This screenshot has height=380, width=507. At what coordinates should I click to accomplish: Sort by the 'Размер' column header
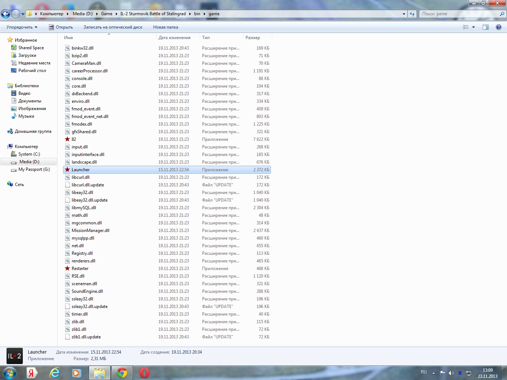[x=253, y=38]
